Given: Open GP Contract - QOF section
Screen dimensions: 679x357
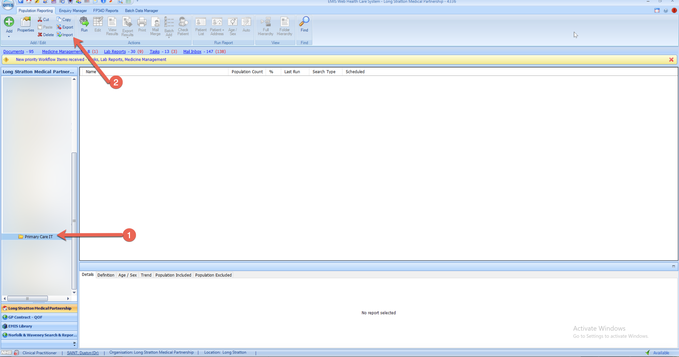Looking at the screenshot, I should pyautogui.click(x=39, y=317).
